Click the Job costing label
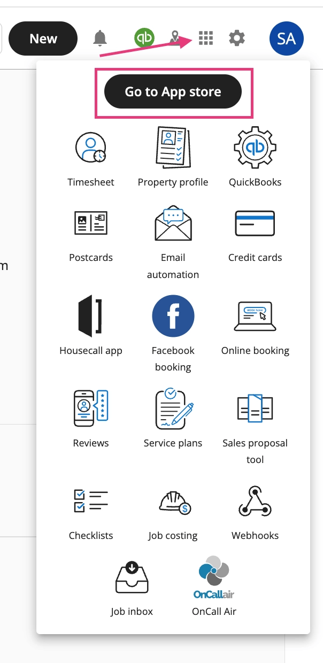 tap(173, 536)
